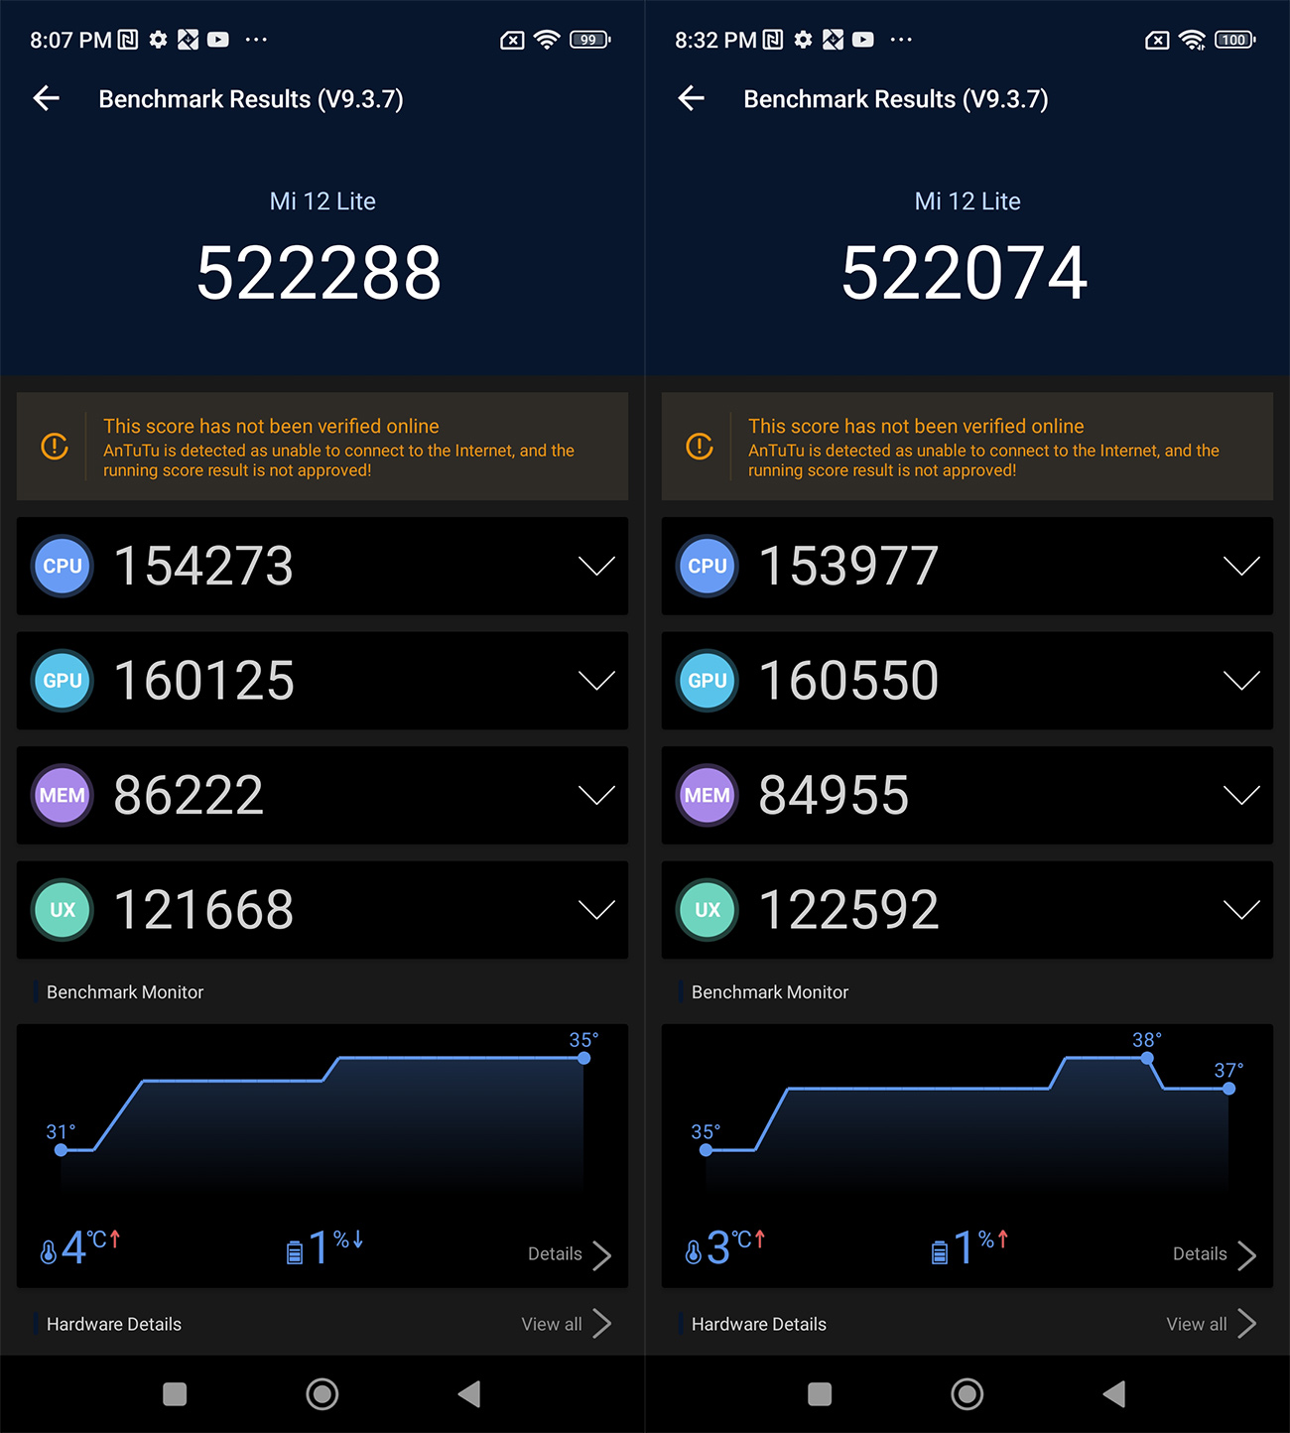Tap 38° peak point on right temperature graph

tap(1147, 1058)
